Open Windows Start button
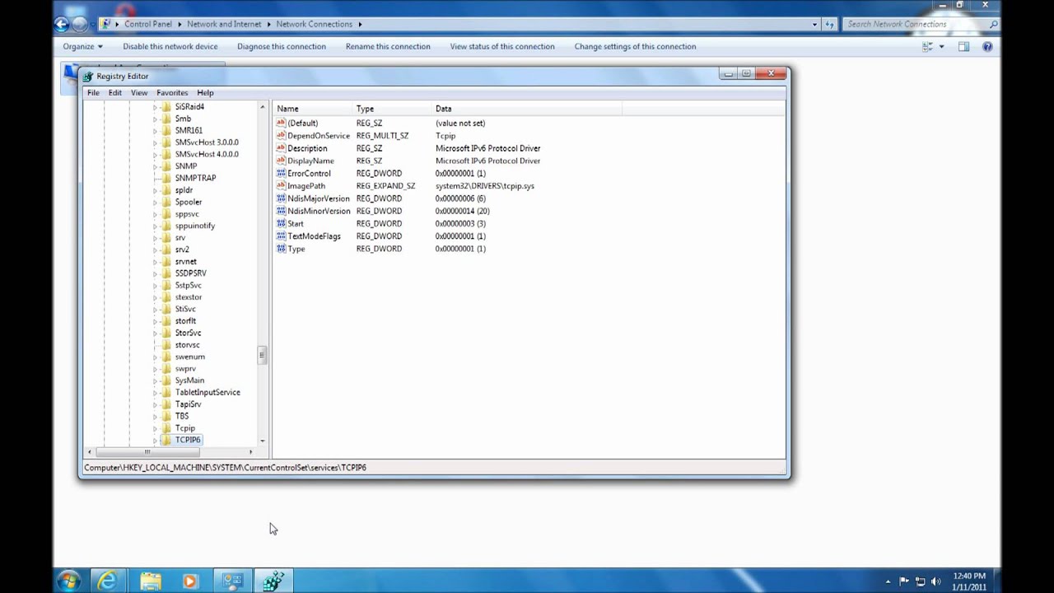The height and width of the screenshot is (593, 1054). point(69,581)
